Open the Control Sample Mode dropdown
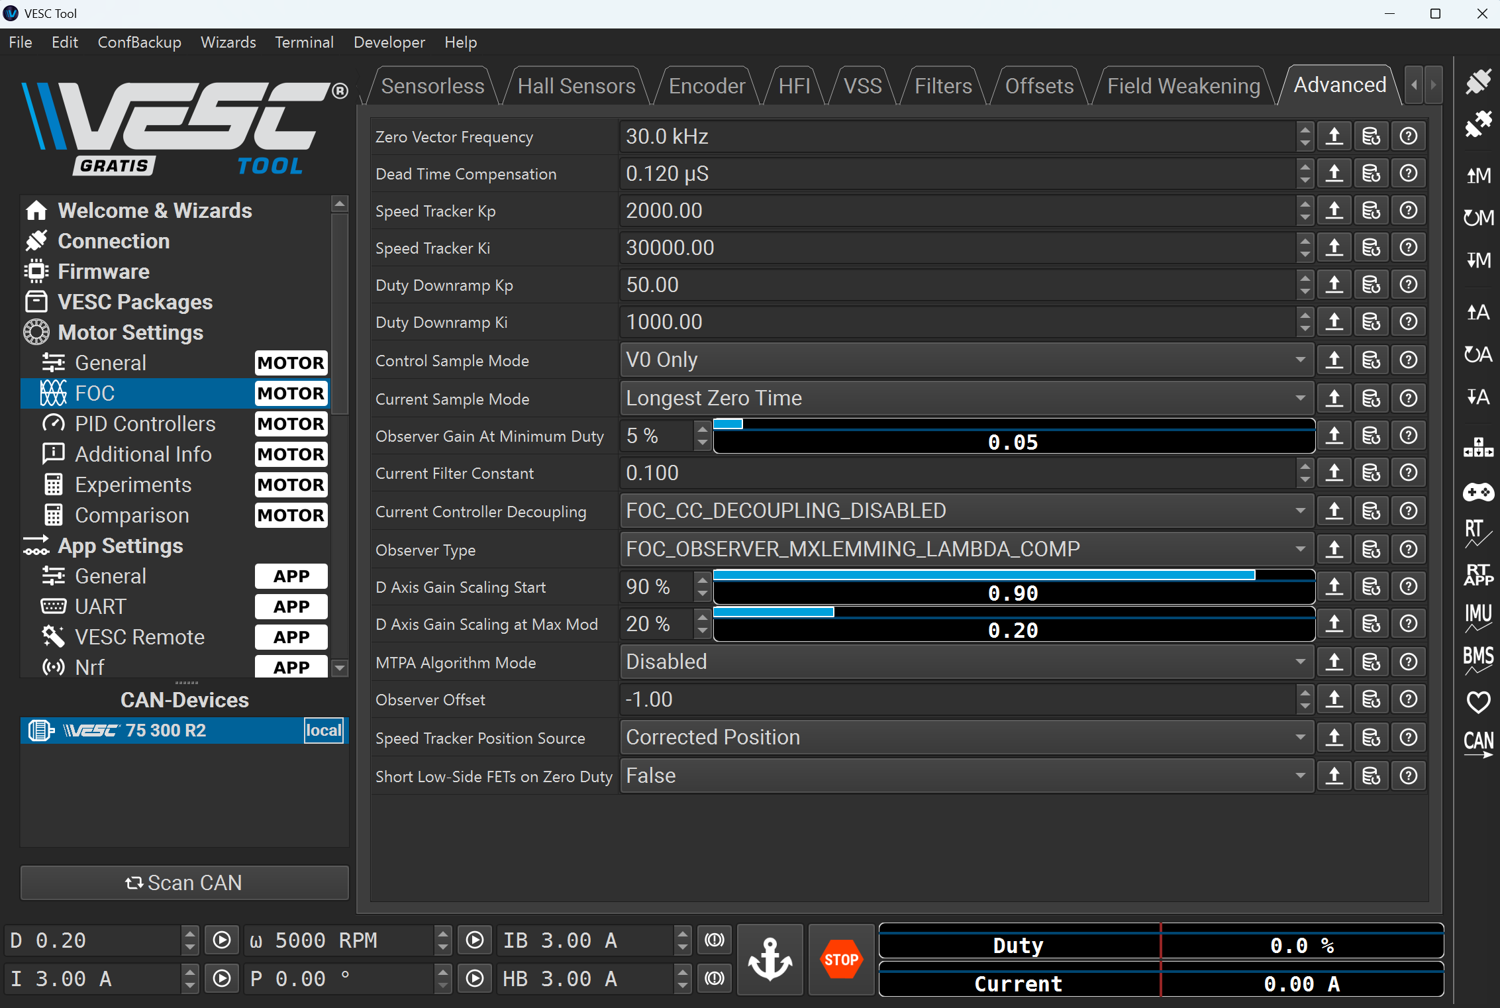 (x=966, y=360)
